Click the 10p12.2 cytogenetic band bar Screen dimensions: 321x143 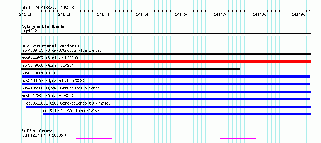point(166,35)
